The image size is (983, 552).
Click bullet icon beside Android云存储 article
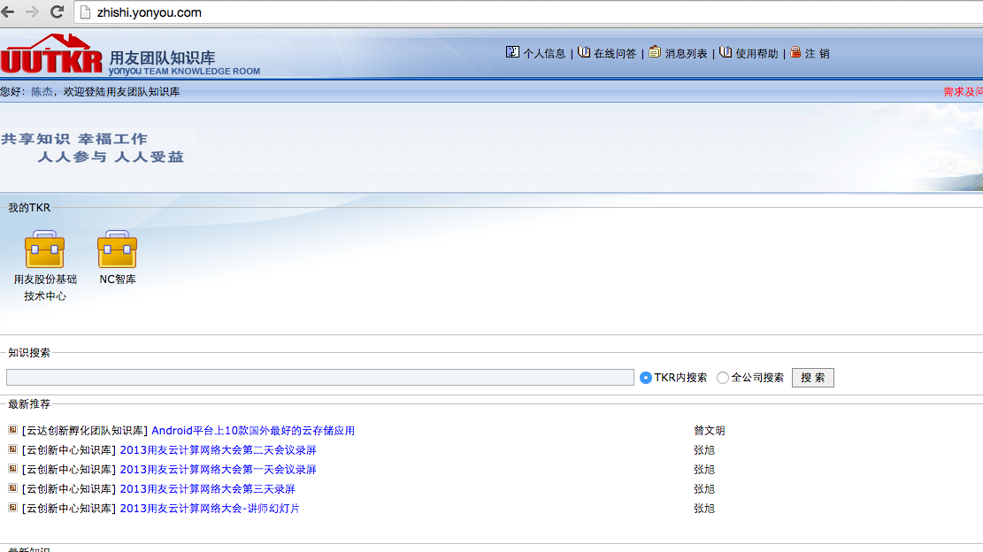click(12, 430)
